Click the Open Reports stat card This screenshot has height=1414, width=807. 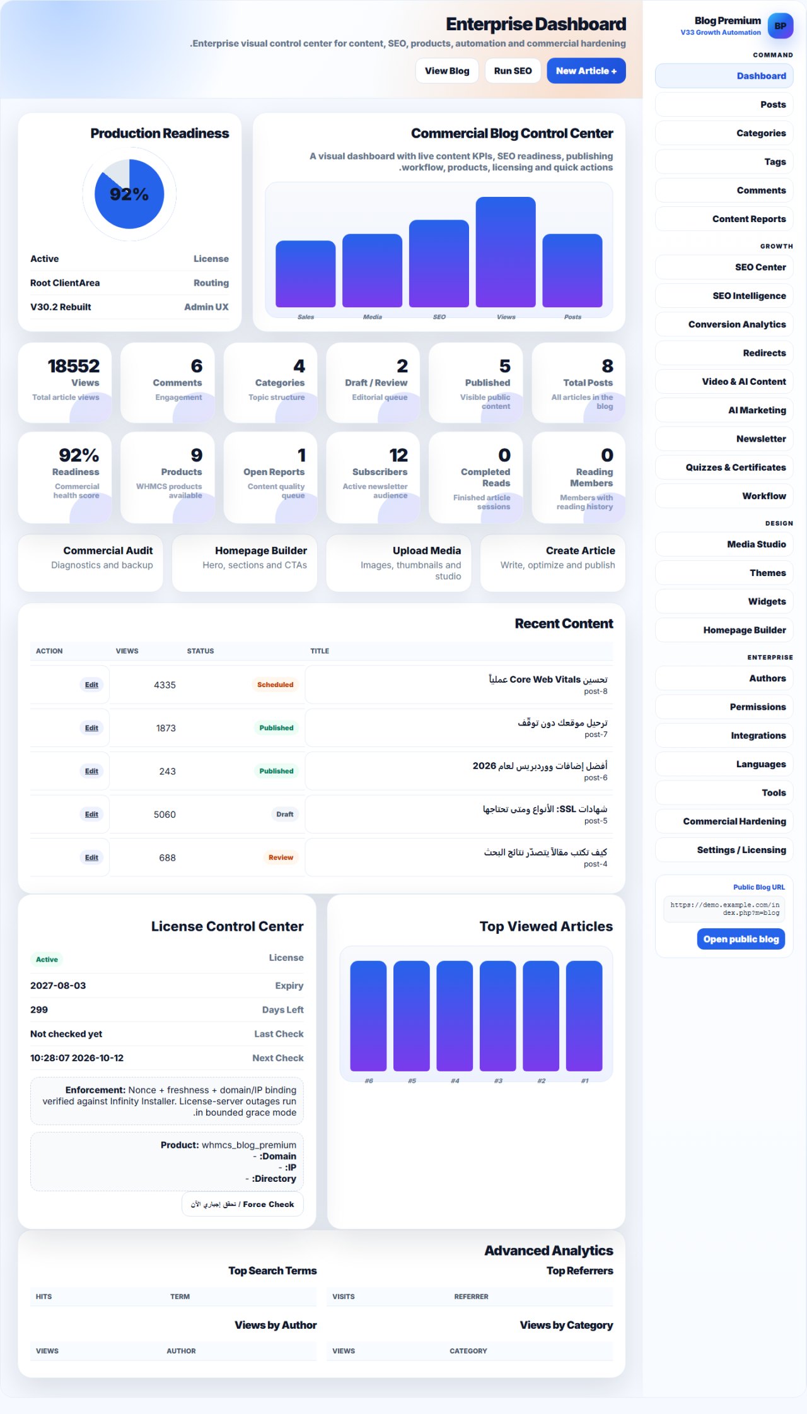pyautogui.click(x=270, y=477)
